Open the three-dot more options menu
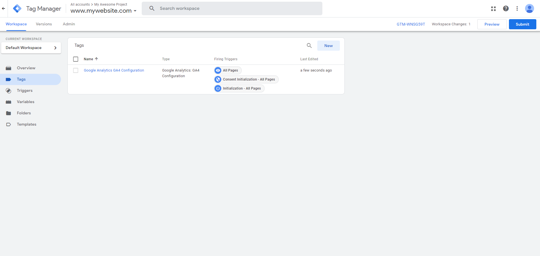The image size is (540, 256). pos(517,8)
